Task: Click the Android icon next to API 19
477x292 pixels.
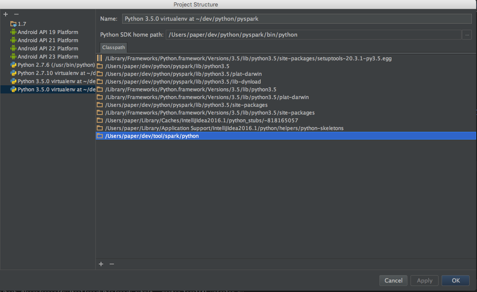Action: point(13,32)
